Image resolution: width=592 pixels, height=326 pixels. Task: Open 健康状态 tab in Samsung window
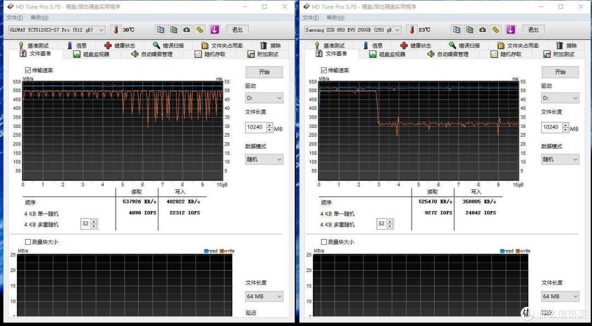[416, 45]
